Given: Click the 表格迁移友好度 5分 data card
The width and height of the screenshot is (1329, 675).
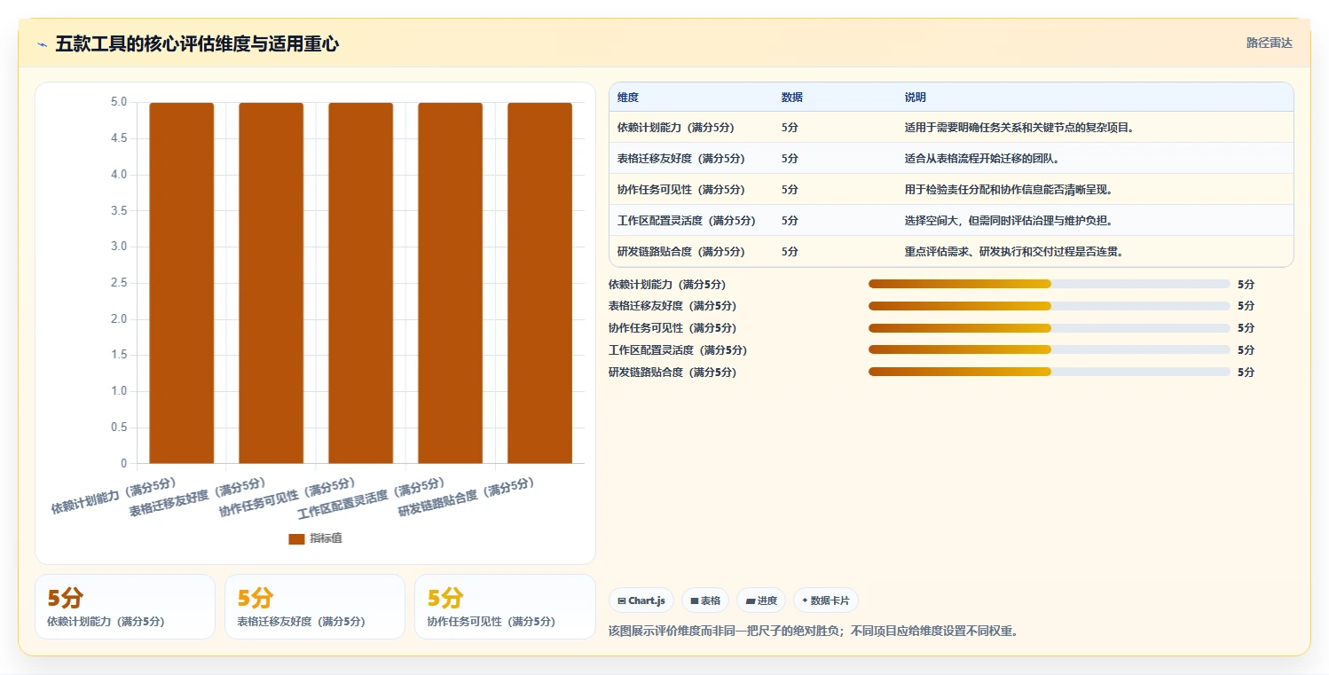Looking at the screenshot, I should point(315,607).
